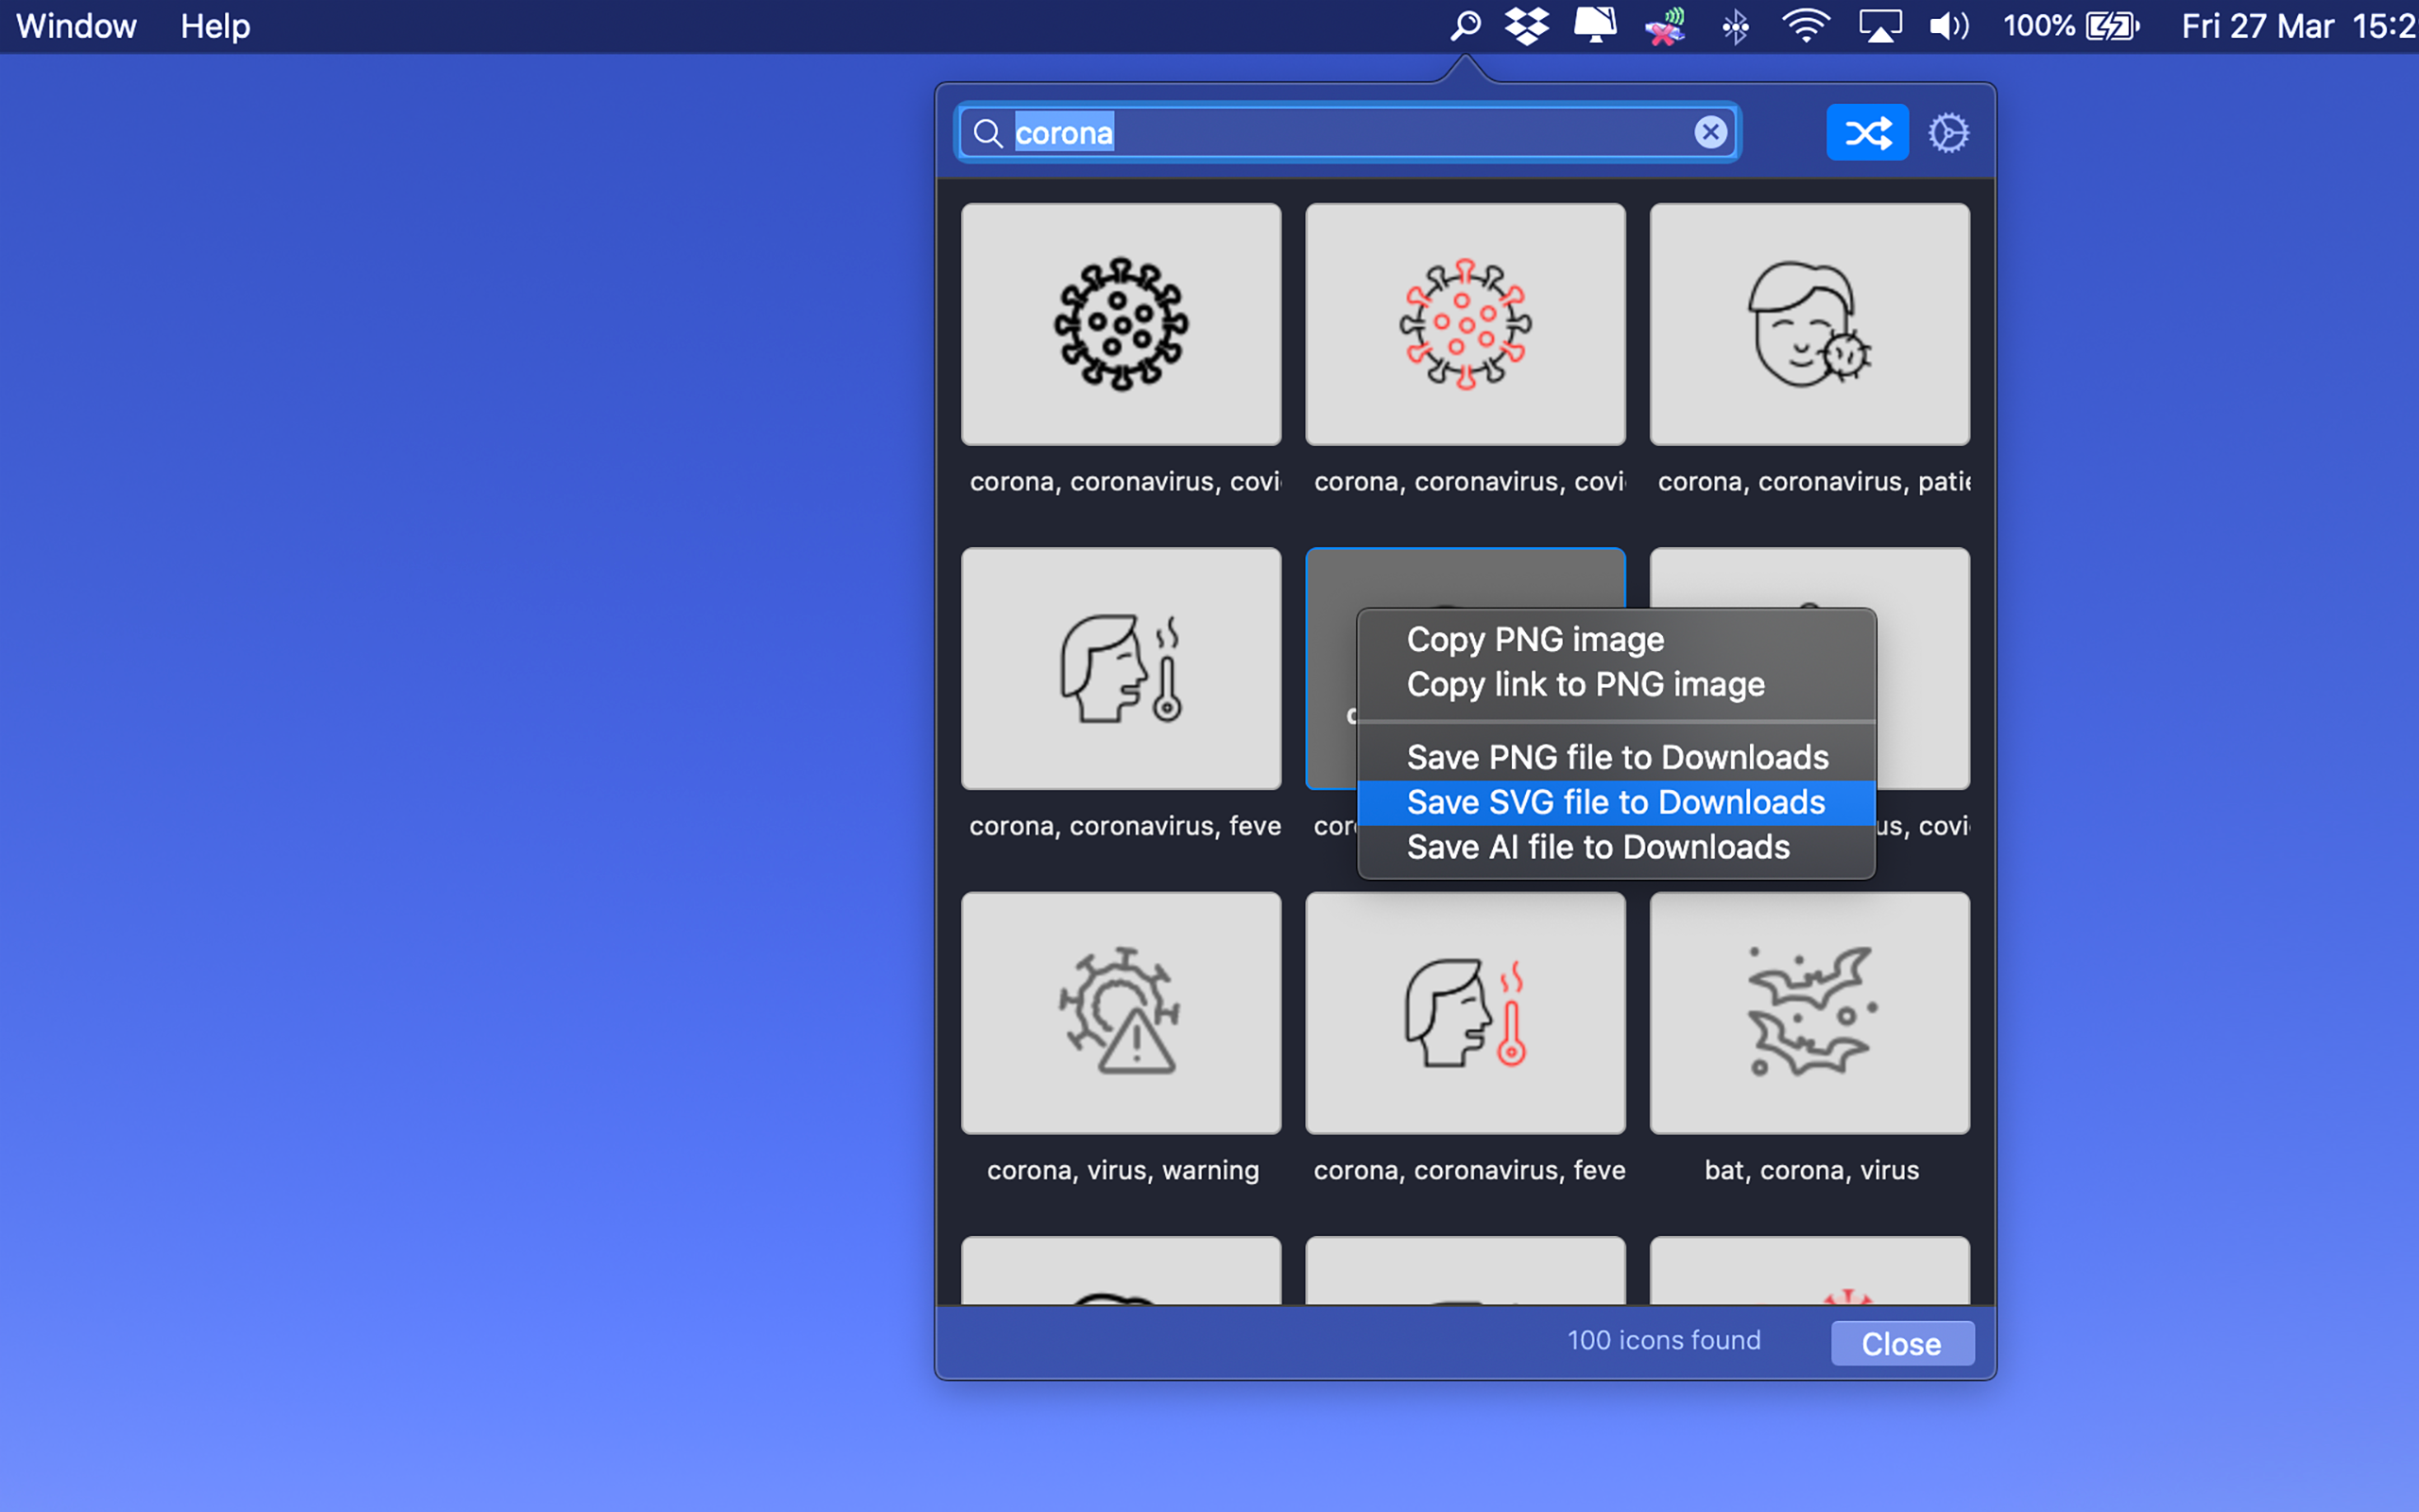Choose Copy PNG image

pyautogui.click(x=1535, y=639)
